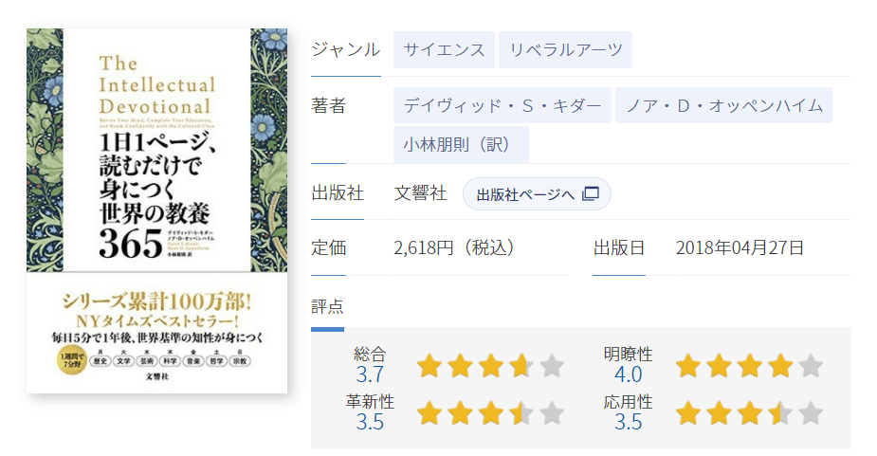
Task: Click the 評点 section heading
Action: [327, 306]
